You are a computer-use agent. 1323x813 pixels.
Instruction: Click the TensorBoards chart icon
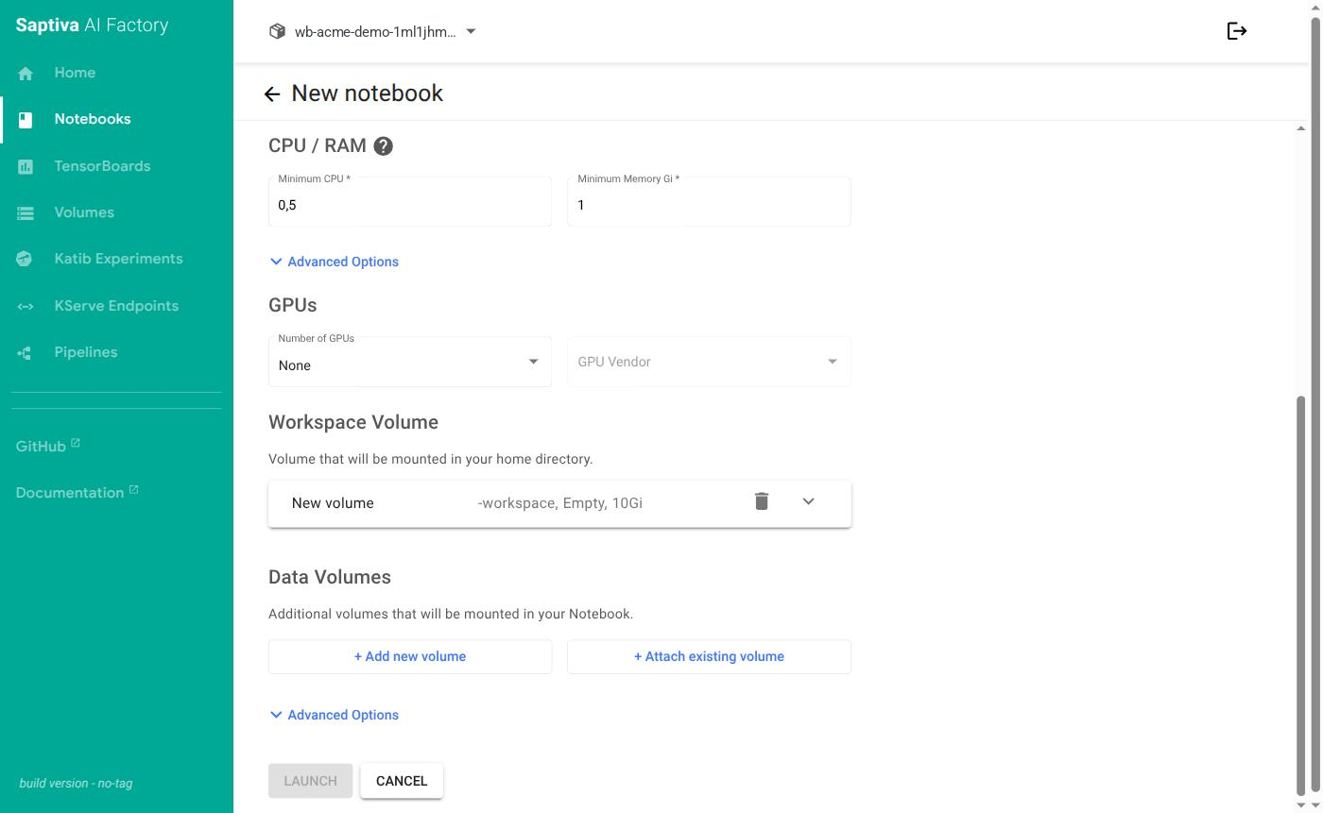[x=26, y=167]
